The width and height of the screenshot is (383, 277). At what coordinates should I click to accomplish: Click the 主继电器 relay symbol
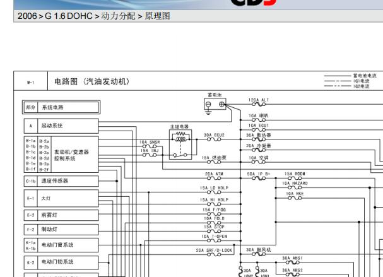tap(180, 144)
